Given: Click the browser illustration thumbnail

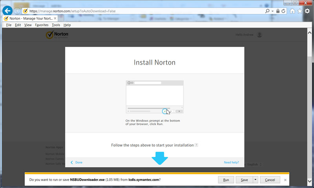Looking at the screenshot, I should click(155, 97).
